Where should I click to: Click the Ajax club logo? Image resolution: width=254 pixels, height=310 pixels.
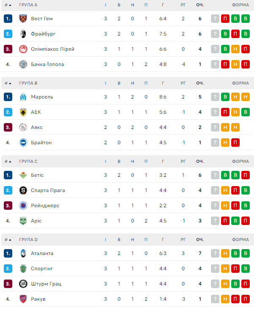tap(23, 127)
